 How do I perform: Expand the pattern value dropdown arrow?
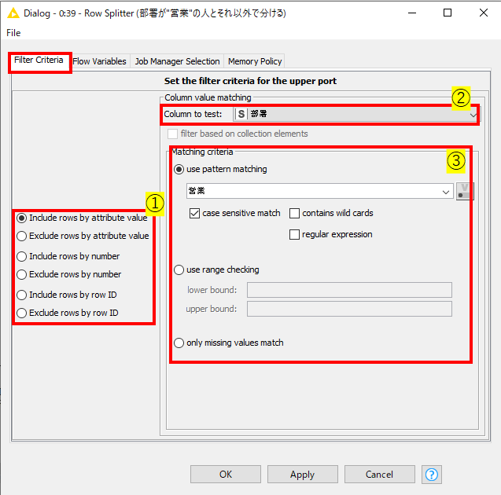pyautogui.click(x=446, y=192)
